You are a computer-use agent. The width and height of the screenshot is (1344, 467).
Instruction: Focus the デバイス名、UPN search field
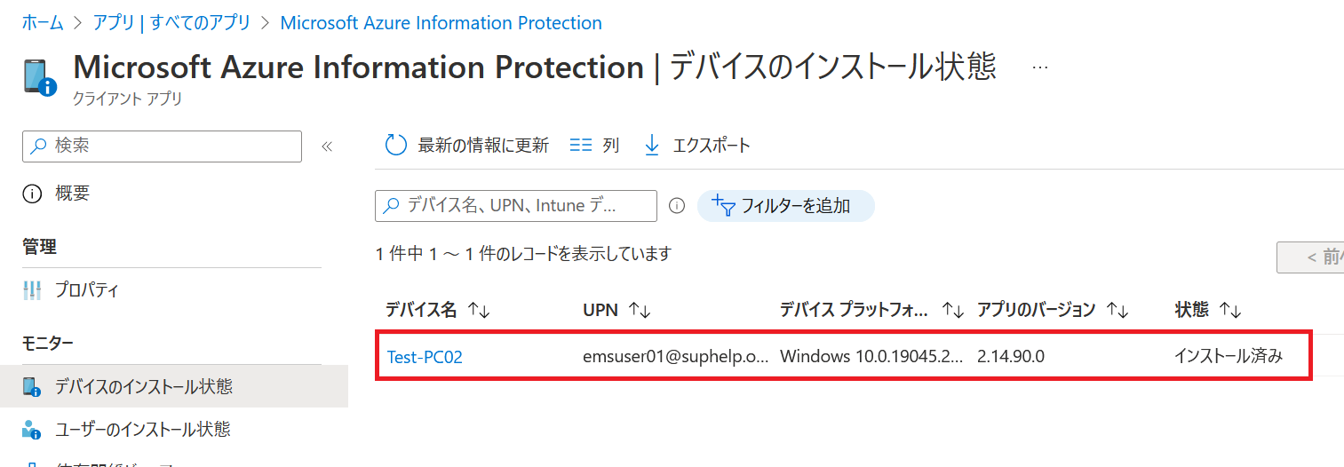(x=516, y=206)
